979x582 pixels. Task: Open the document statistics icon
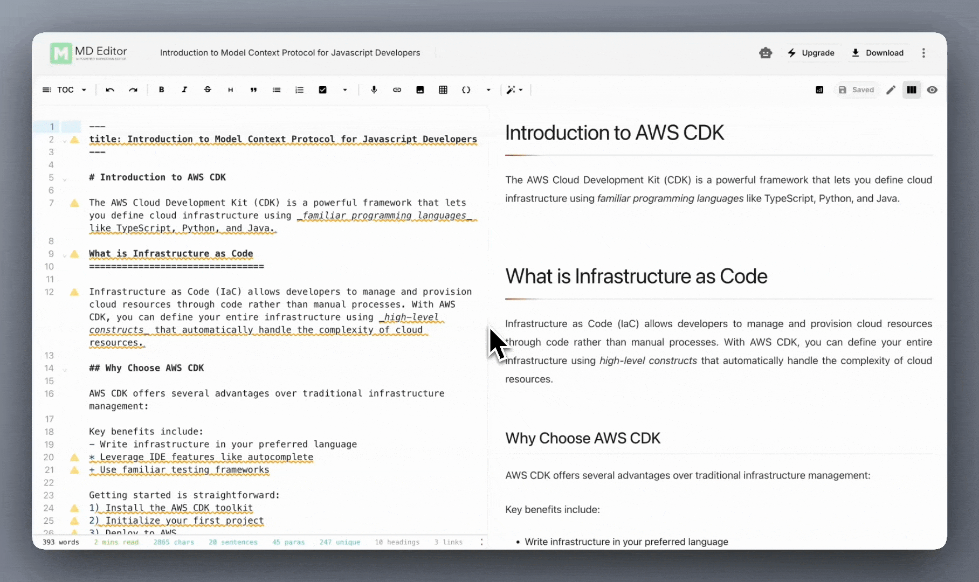(x=819, y=89)
